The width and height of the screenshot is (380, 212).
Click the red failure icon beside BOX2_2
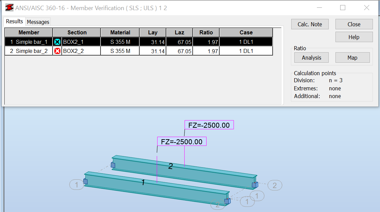point(58,51)
